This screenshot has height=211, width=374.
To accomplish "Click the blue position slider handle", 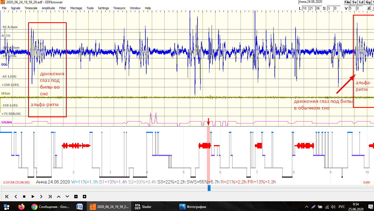I will click(209, 188).
